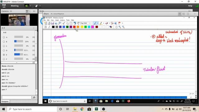The image size is (199, 112).
Task: Toggle Share pod full screen icon
Action: pos(188,14)
